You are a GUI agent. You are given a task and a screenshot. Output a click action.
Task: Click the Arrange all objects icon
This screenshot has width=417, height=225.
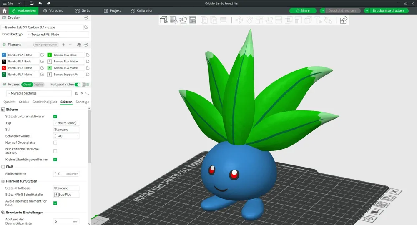193,20
